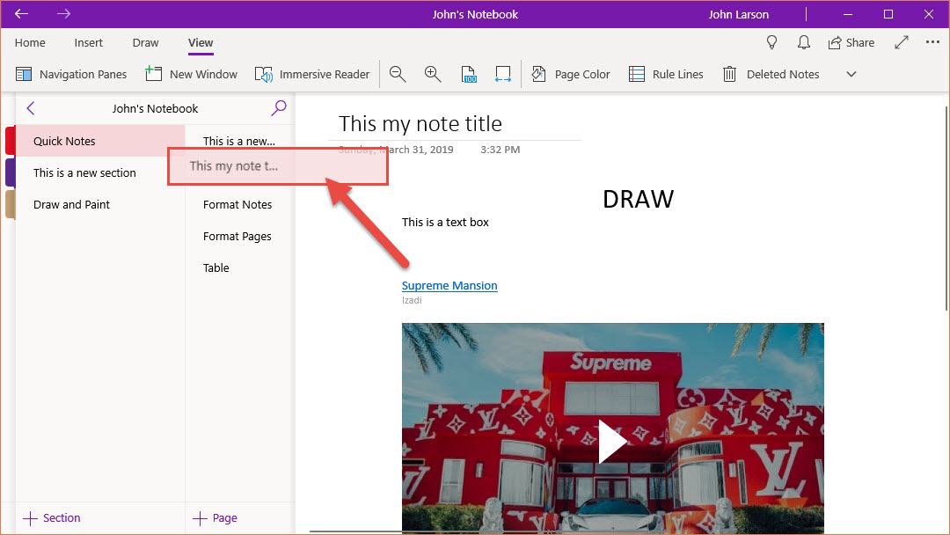This screenshot has width=950, height=535.
Task: Switch to the Insert tab
Action: click(88, 42)
